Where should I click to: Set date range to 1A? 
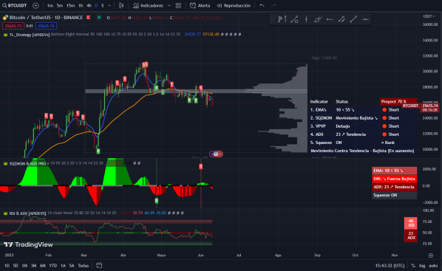pos(63,266)
